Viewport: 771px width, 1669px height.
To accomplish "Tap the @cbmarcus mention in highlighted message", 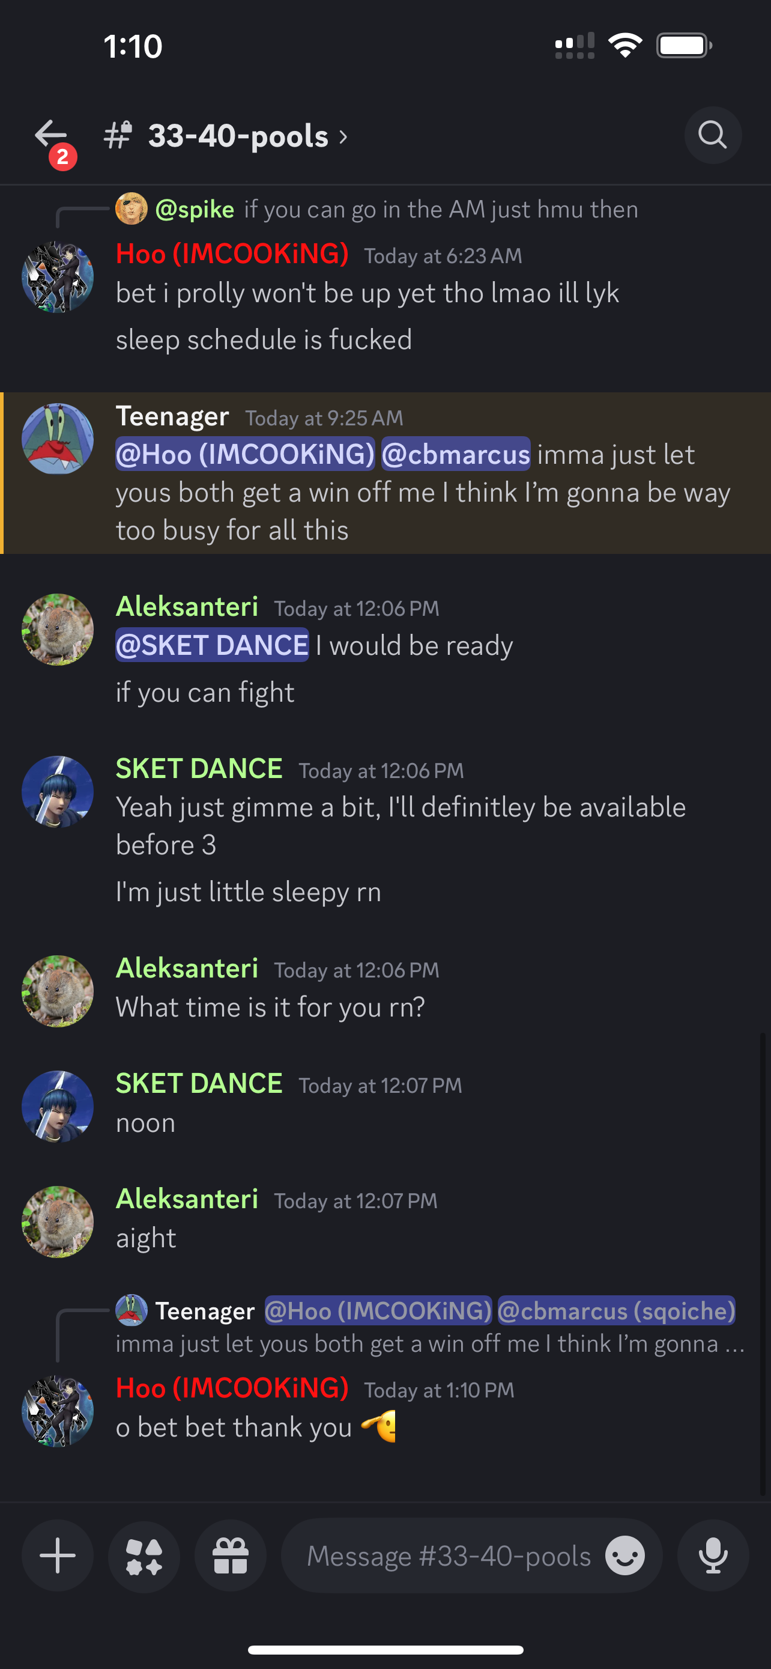I will click(456, 454).
